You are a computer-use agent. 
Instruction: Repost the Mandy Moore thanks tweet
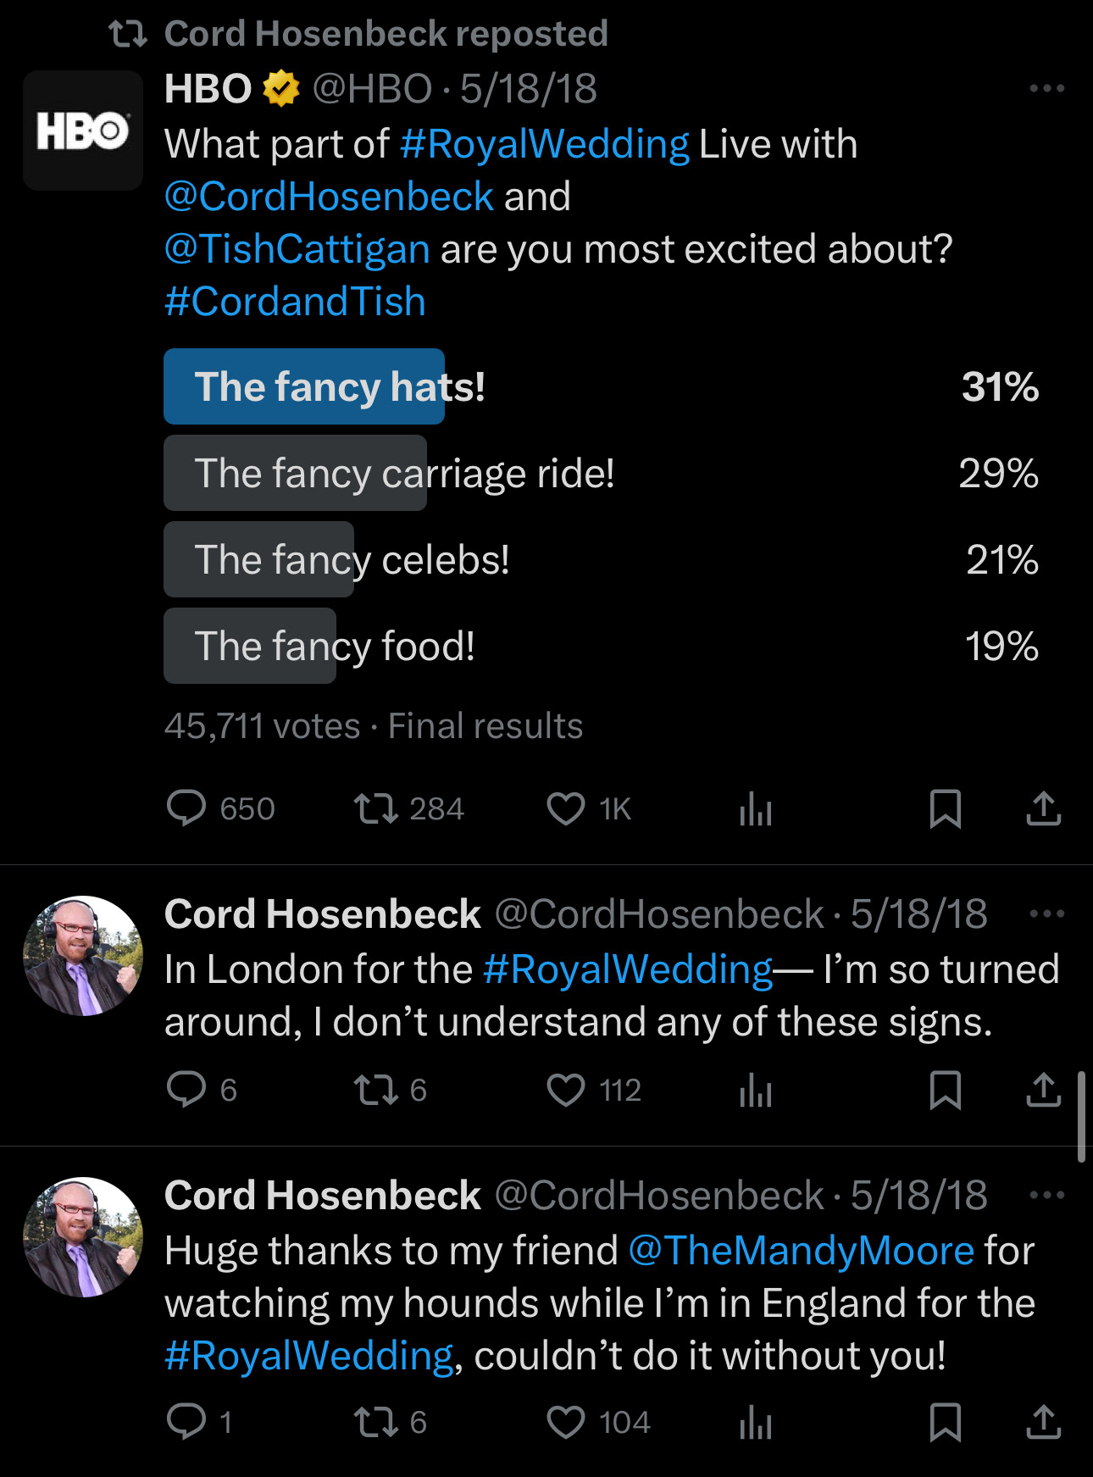[375, 1422]
